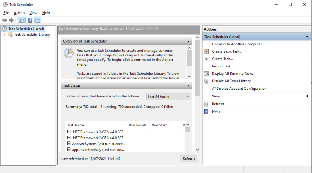Collapse the Overview of Task Scheduler section
Screen dimensions: 312x173
pyautogui.click(x=188, y=41)
